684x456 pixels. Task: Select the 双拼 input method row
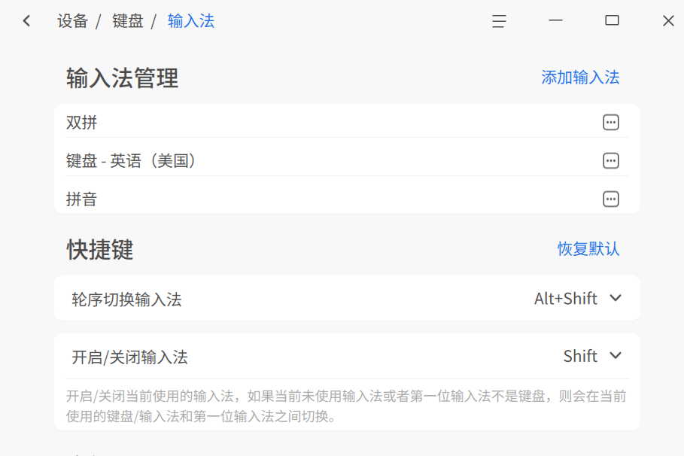(347, 122)
